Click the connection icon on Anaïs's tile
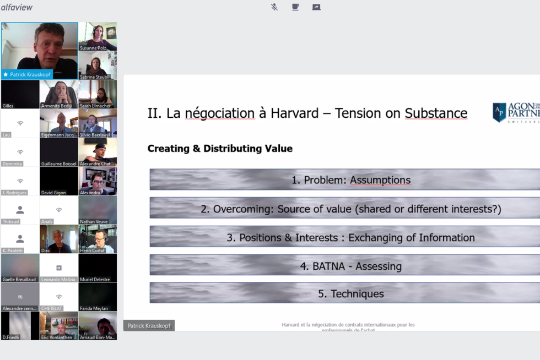 click(59, 210)
